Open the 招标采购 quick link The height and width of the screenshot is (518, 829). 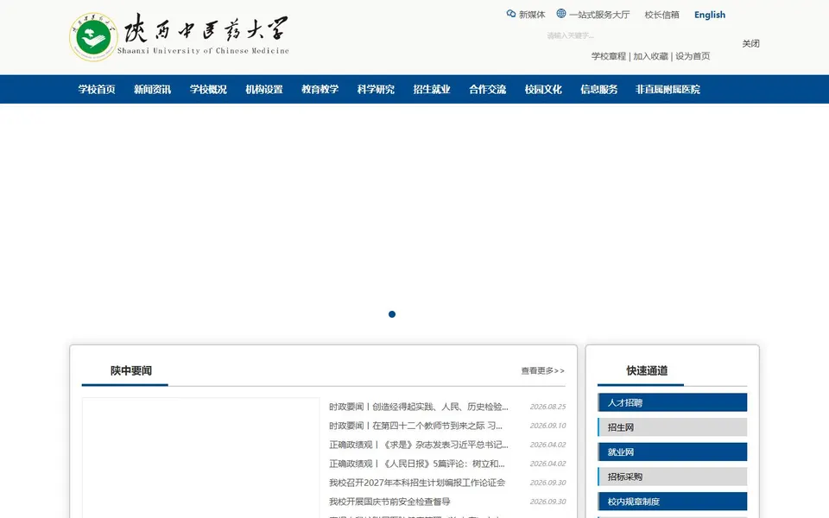tap(673, 477)
